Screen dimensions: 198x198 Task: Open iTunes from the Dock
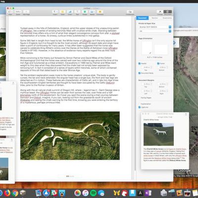coord(86,193)
